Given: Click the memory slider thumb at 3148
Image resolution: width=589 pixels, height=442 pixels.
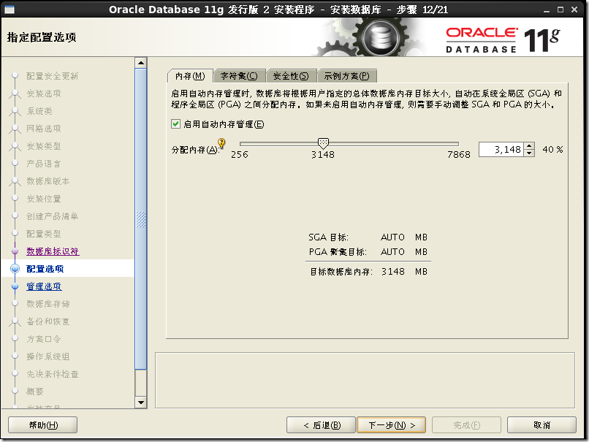Looking at the screenshot, I should click(x=323, y=142).
